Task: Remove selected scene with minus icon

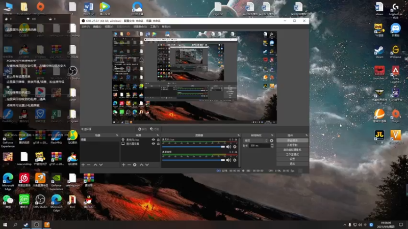Action: tap(88, 165)
